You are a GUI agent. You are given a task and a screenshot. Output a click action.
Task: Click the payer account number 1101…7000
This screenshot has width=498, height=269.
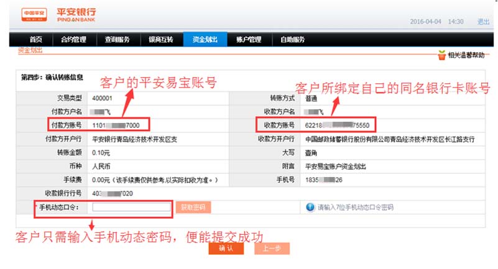[x=116, y=125]
